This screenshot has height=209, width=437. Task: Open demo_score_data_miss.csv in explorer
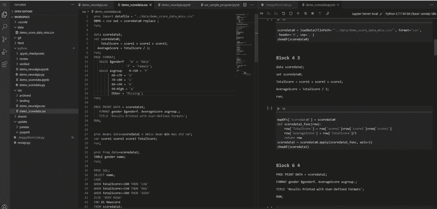[37, 32]
